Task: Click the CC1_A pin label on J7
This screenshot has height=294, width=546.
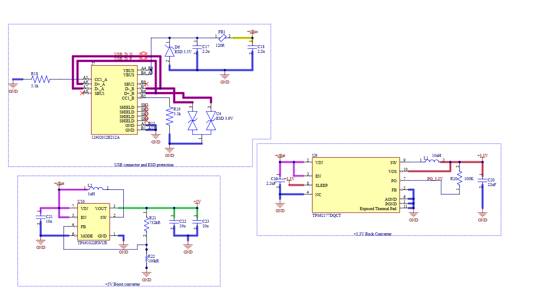Action: [x=101, y=79]
